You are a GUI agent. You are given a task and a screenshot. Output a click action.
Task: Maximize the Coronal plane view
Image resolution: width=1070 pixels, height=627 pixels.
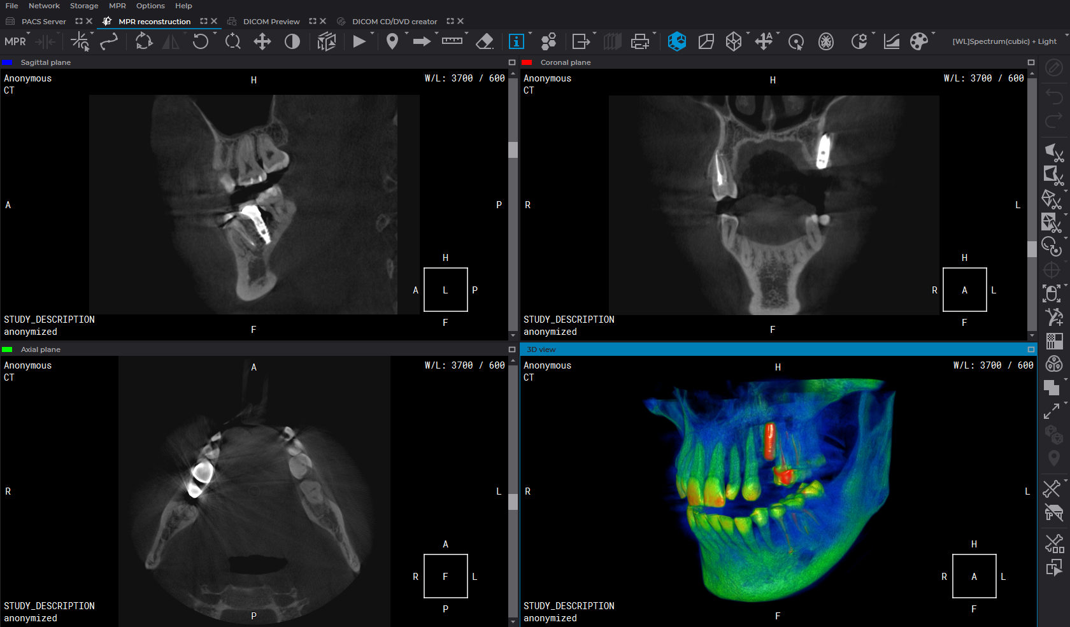pos(1031,62)
